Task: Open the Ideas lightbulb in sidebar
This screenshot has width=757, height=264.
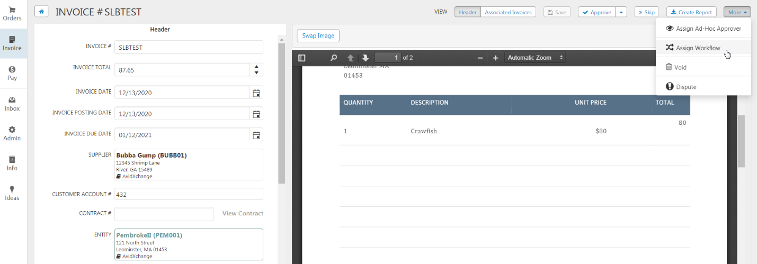Action: [12, 193]
